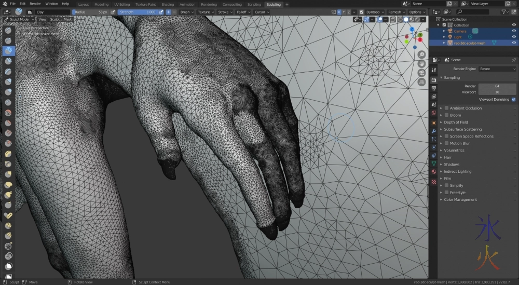The width and height of the screenshot is (519, 285).
Task: Disable the Viewport Denoising checkbox
Action: click(x=513, y=99)
